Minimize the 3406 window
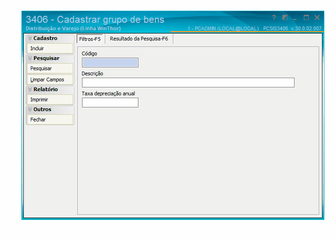Screen dimensions: 336x239 pos(295,19)
